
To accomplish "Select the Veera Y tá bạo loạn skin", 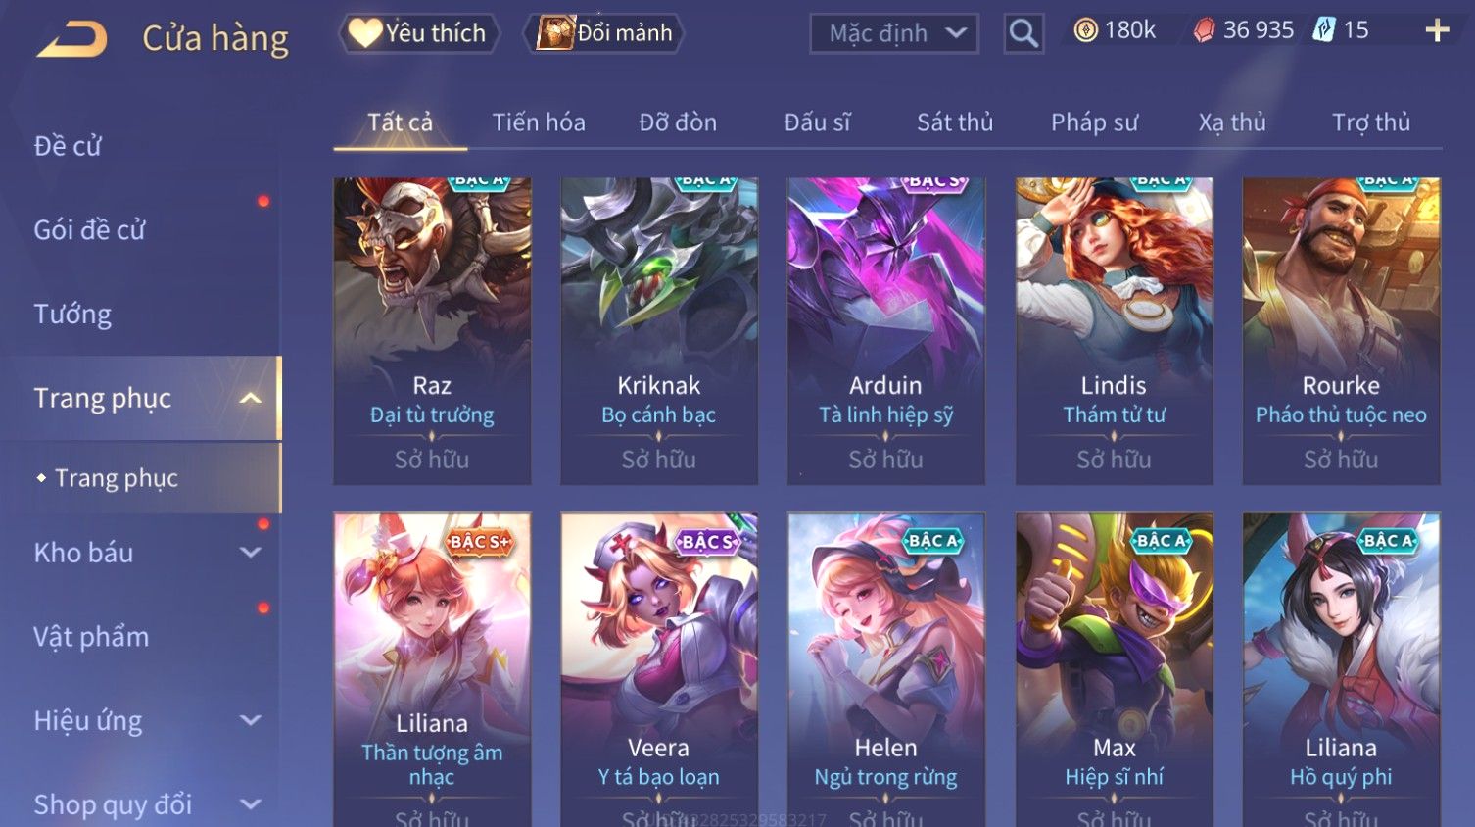I will 659,670.
